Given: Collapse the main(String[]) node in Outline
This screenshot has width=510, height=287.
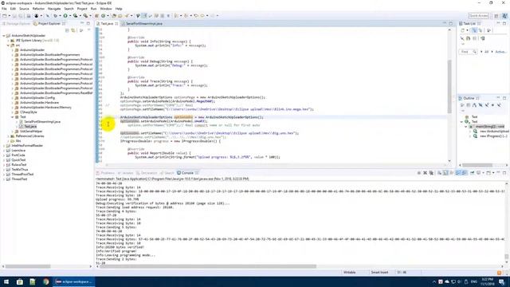Looking at the screenshot, I should coord(465,126).
